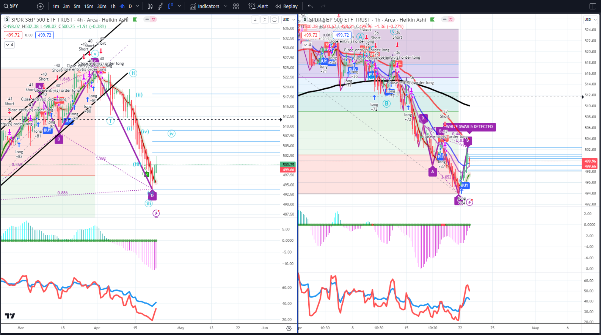Select the 1m timeframe
601x335 pixels.
pyautogui.click(x=56, y=6)
